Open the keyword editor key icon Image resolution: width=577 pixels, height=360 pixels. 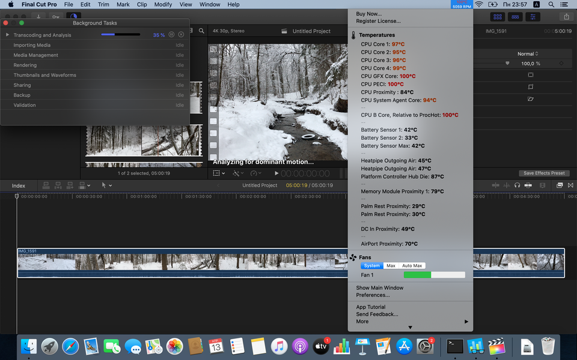tap(56, 17)
